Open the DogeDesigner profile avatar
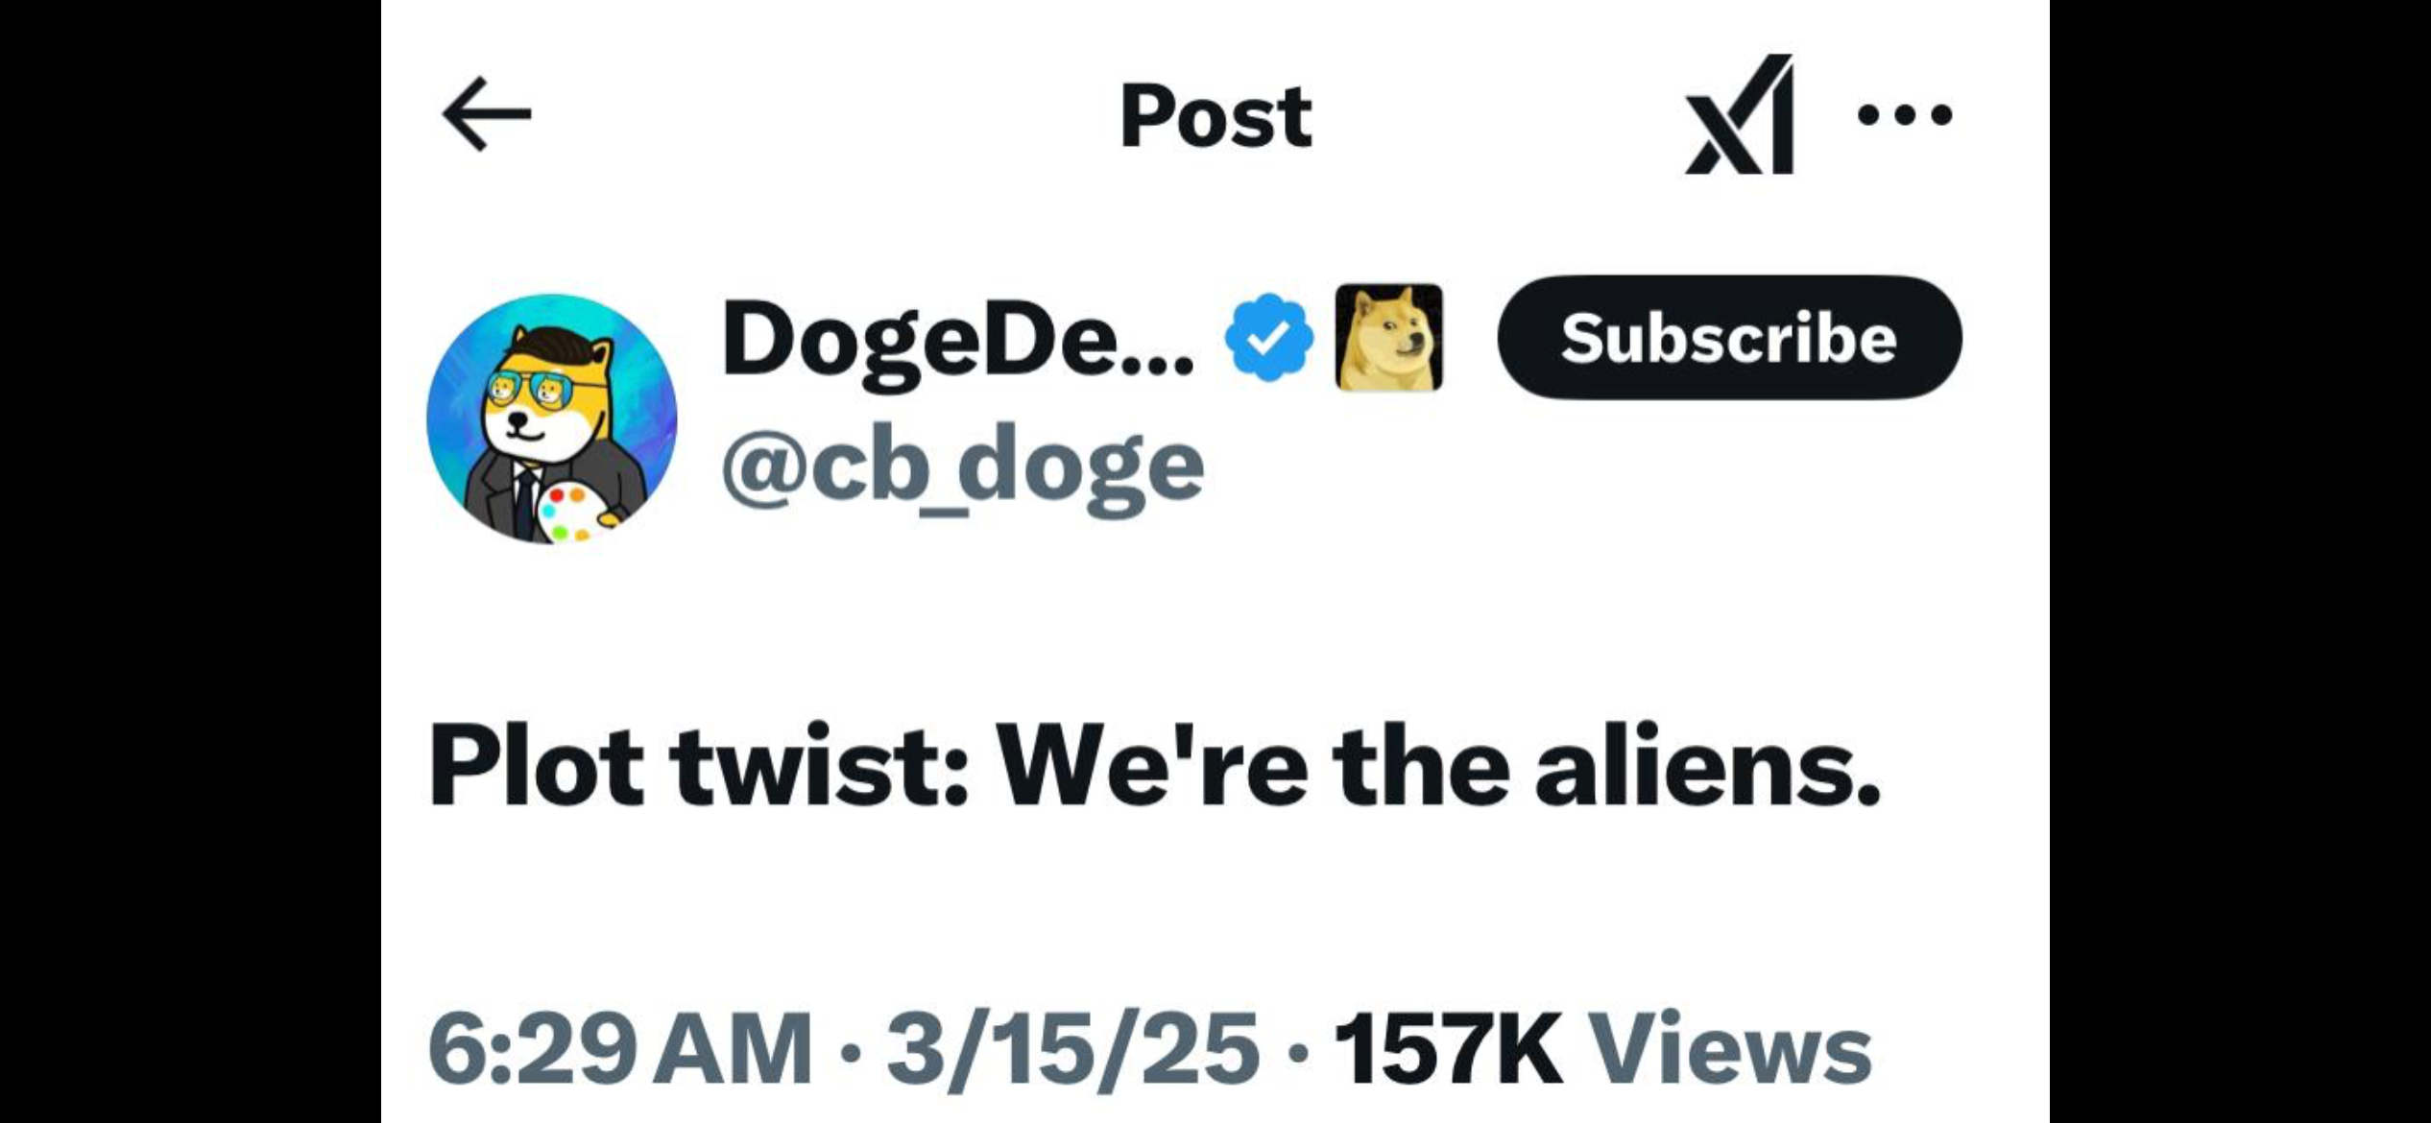Screen dimensions: 2431x1123 pos(552,418)
